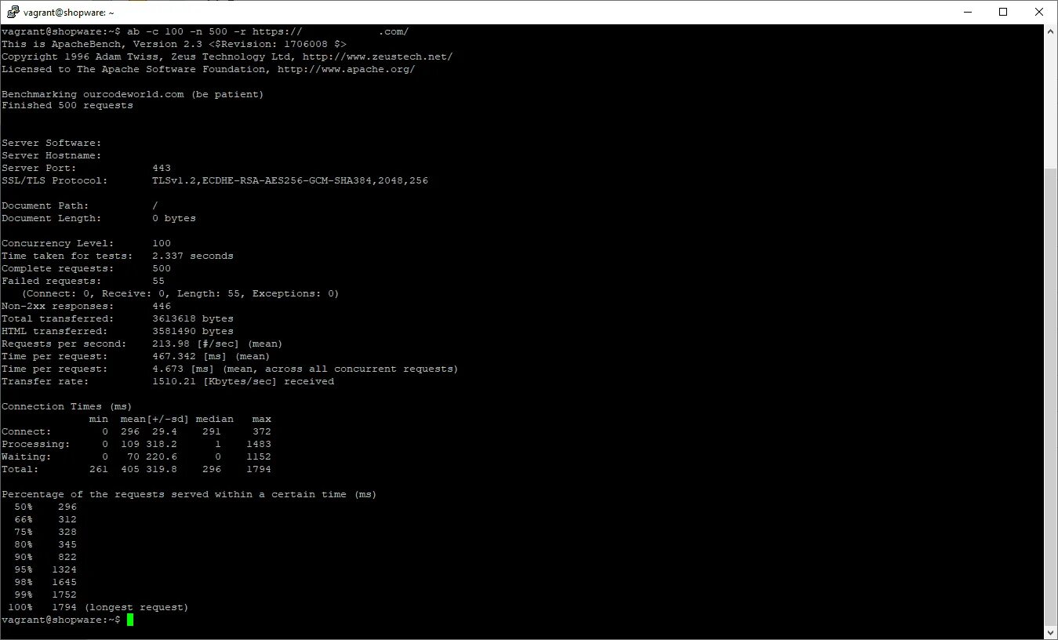Image resolution: width=1058 pixels, height=640 pixels.
Task: Click '213.98 [#/sec] (mean)' value
Action: pyautogui.click(x=217, y=344)
